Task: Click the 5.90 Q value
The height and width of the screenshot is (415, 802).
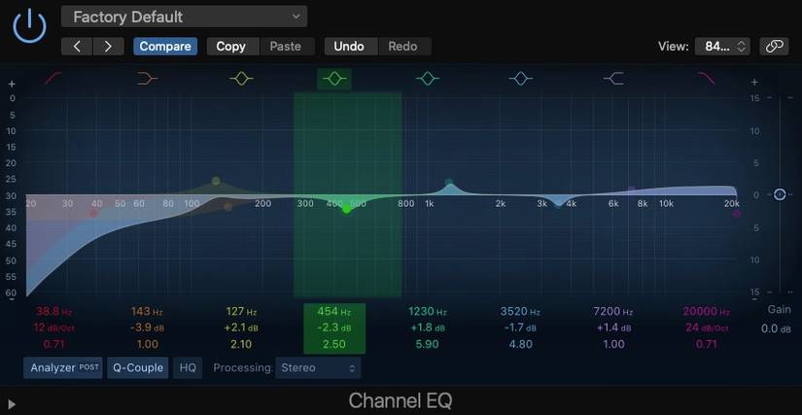Action: click(427, 344)
